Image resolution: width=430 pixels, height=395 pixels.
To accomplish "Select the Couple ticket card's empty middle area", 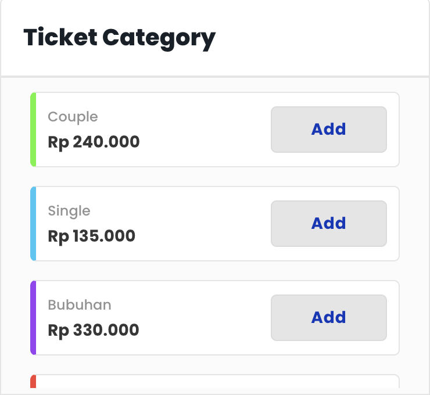I will tap(203, 130).
